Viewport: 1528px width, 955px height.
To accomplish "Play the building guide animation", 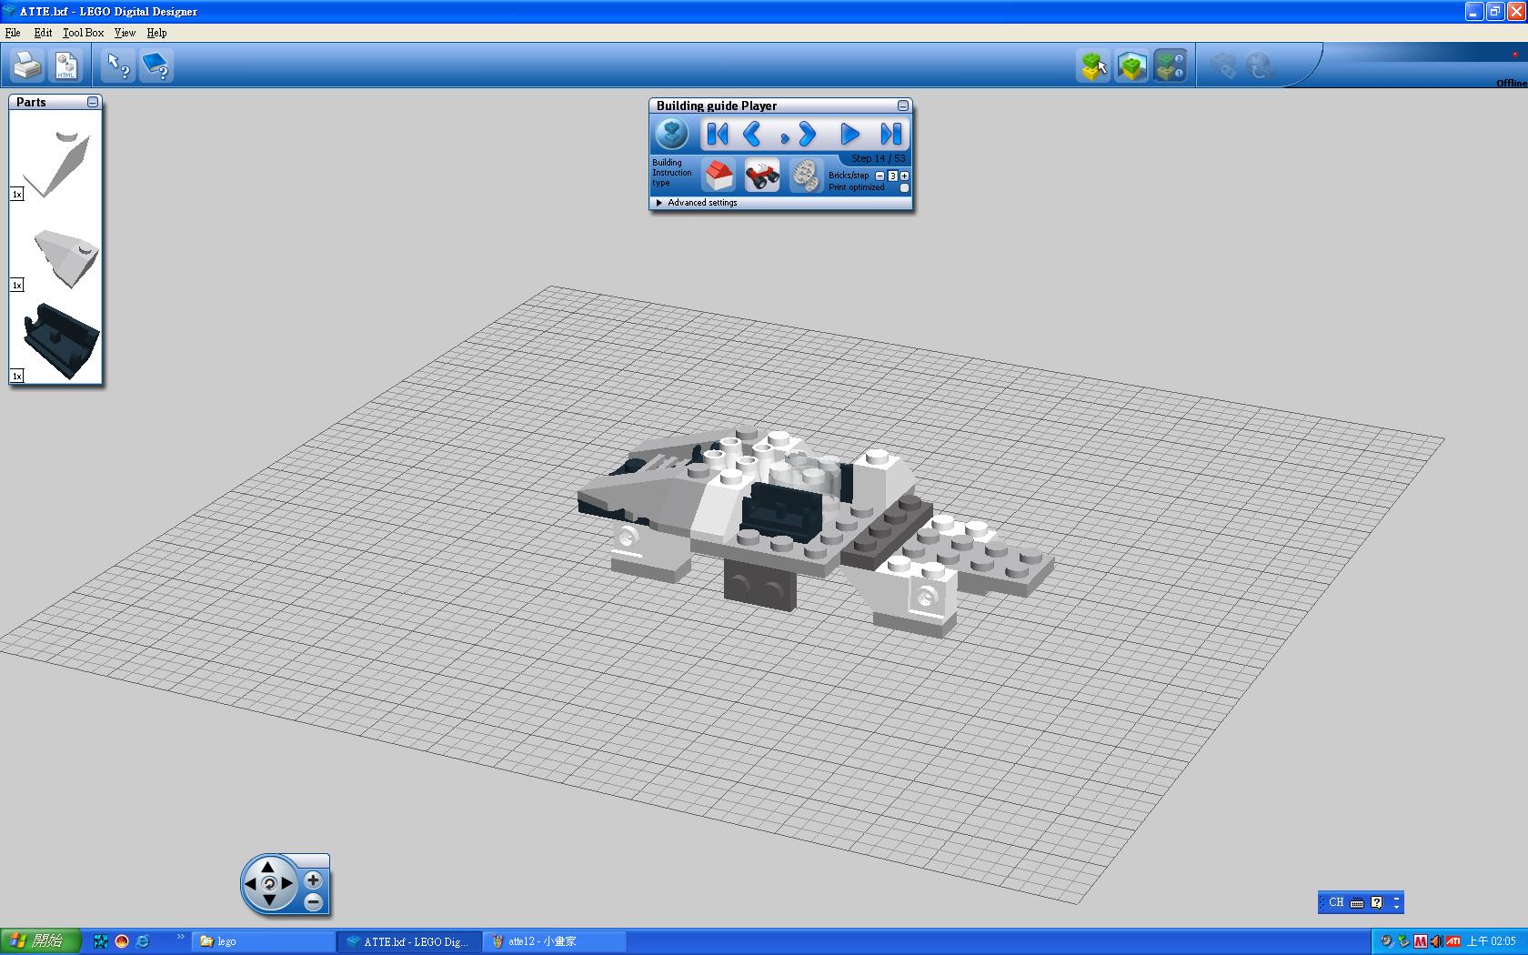I will point(849,135).
